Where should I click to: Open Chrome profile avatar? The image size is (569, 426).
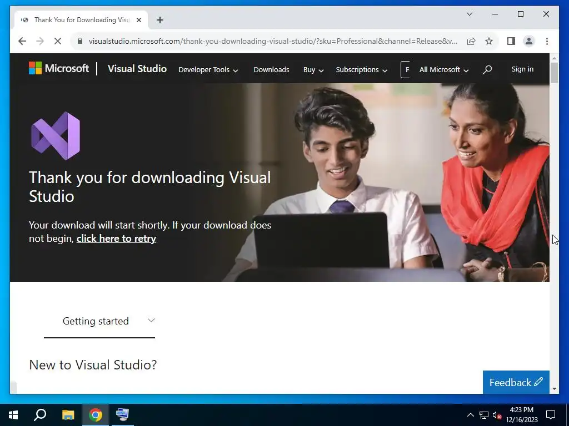pos(529,41)
